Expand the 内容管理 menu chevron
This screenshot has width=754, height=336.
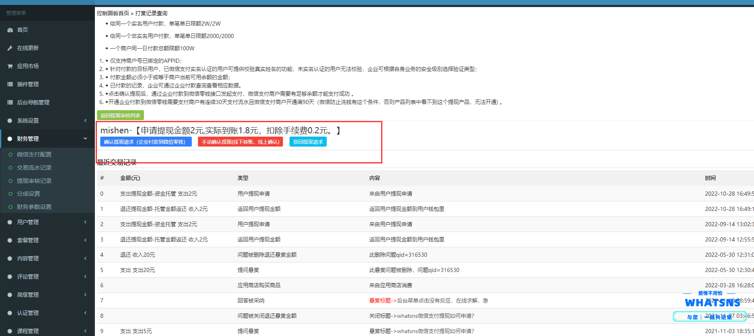click(85, 258)
